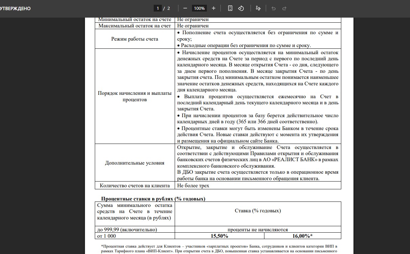Rotate the document counterclockwise
The image size is (410, 254).
pos(241,8)
